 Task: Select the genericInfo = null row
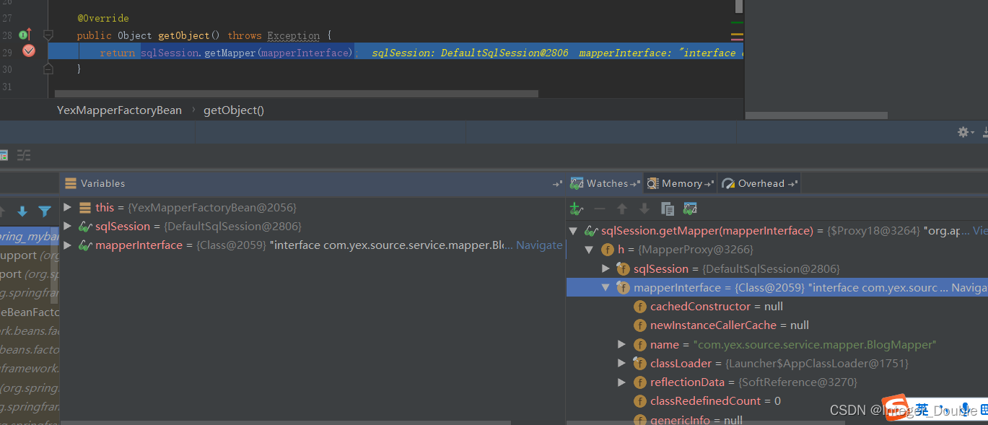click(777, 419)
